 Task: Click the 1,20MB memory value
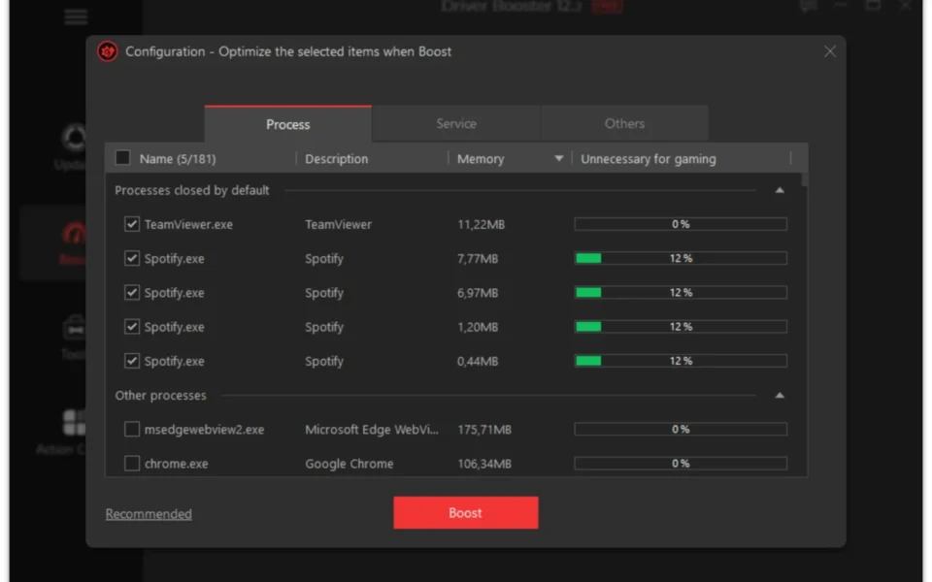click(x=478, y=327)
